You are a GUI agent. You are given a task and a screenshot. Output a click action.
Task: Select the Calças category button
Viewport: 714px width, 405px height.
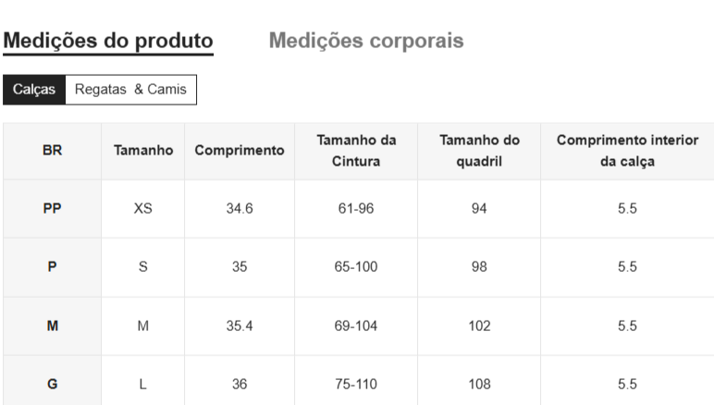pyautogui.click(x=34, y=90)
